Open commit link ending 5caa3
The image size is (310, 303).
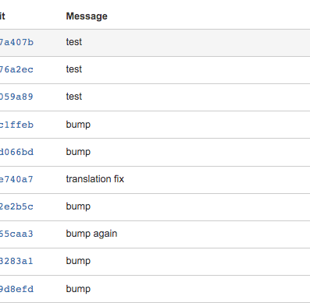[x=16, y=234]
